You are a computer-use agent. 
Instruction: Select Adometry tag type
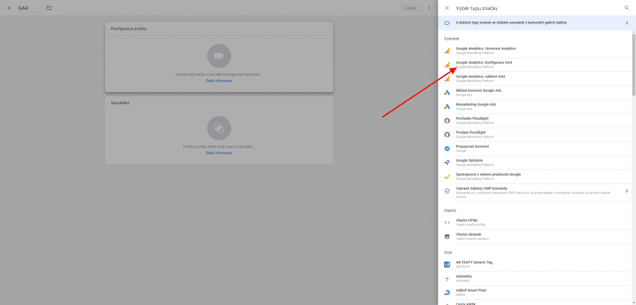pos(537,279)
